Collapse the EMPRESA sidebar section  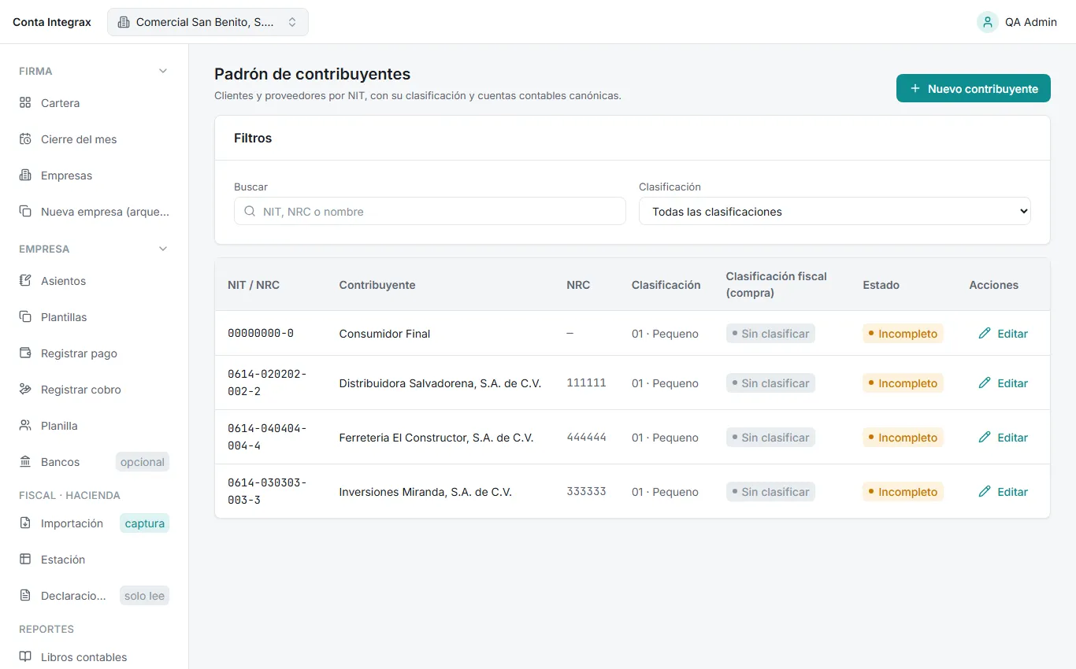(163, 249)
